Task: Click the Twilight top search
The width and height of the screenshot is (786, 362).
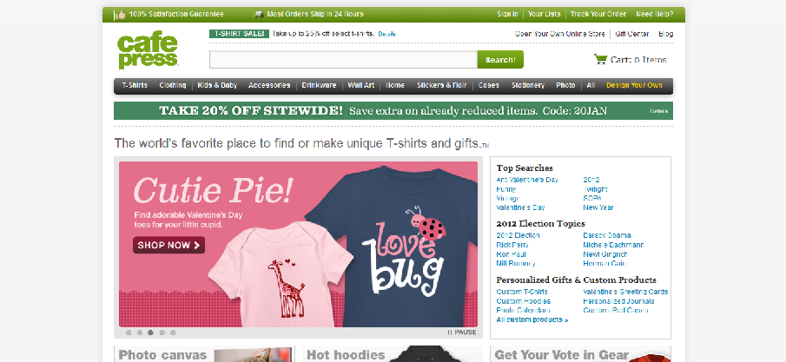Action: click(596, 189)
